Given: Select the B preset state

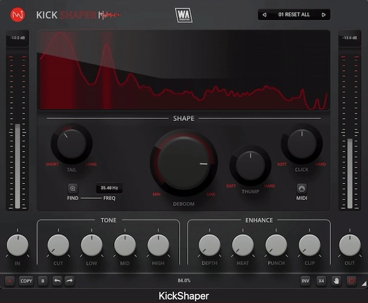Looking at the screenshot, I should point(43,281).
